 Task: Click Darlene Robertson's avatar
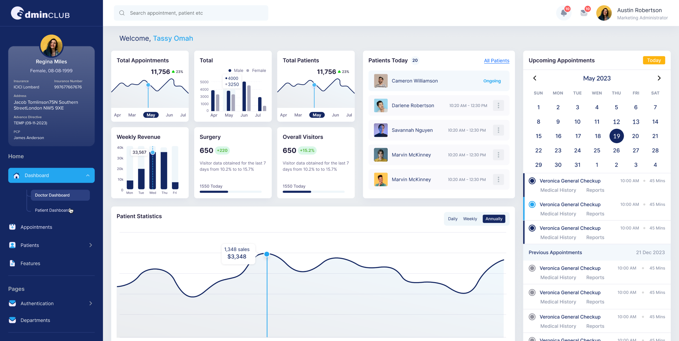coord(381,106)
